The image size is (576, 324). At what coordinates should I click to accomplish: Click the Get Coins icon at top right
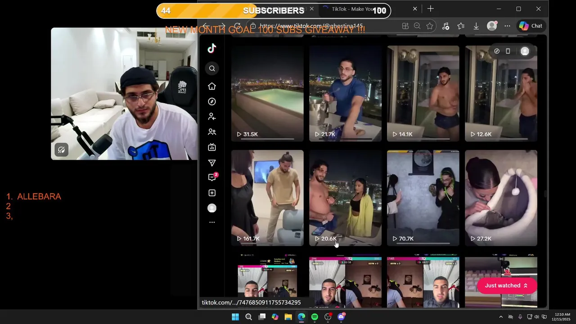(x=497, y=51)
